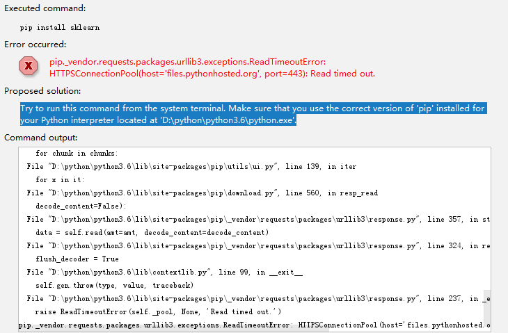Click the 'Proposed solution:' label
The height and width of the screenshot is (333, 508).
pyautogui.click(x=42, y=91)
